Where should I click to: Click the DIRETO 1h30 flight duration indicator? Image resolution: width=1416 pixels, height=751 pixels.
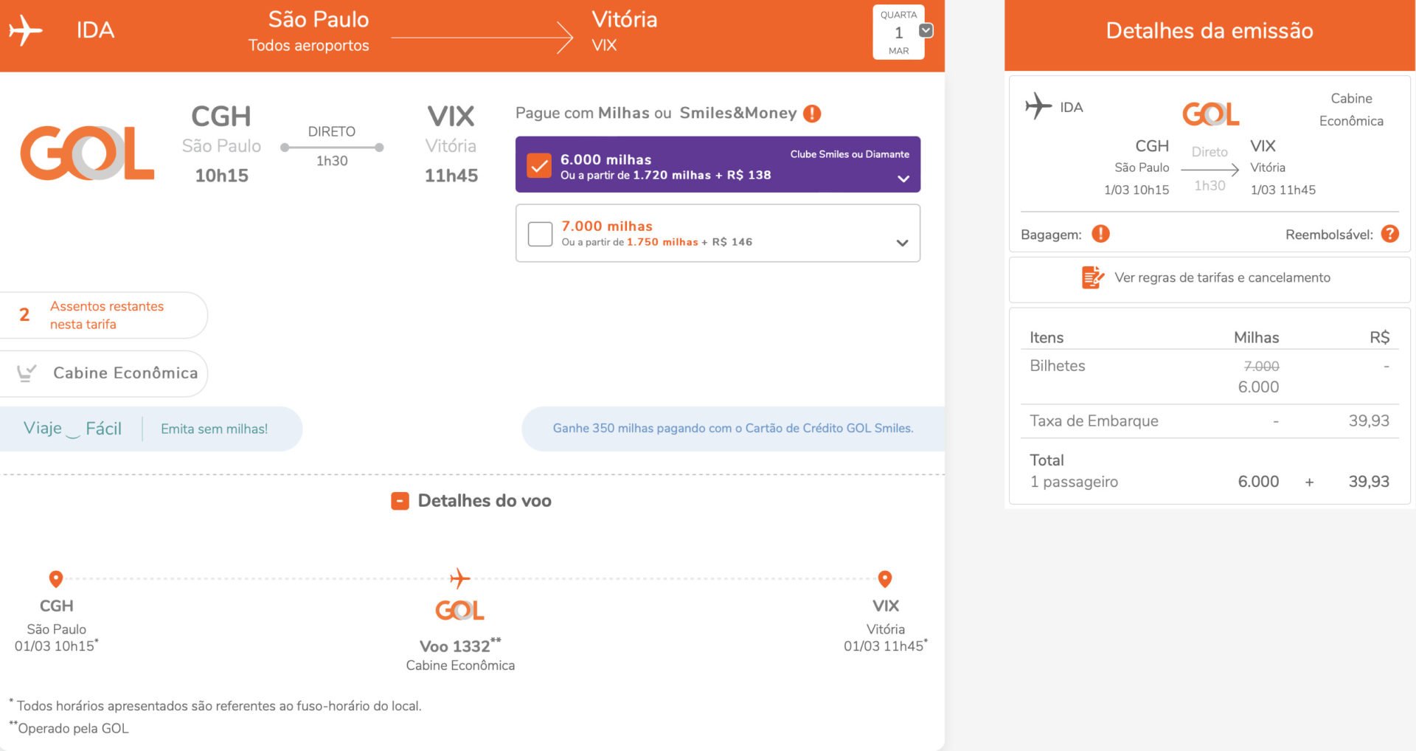(332, 146)
